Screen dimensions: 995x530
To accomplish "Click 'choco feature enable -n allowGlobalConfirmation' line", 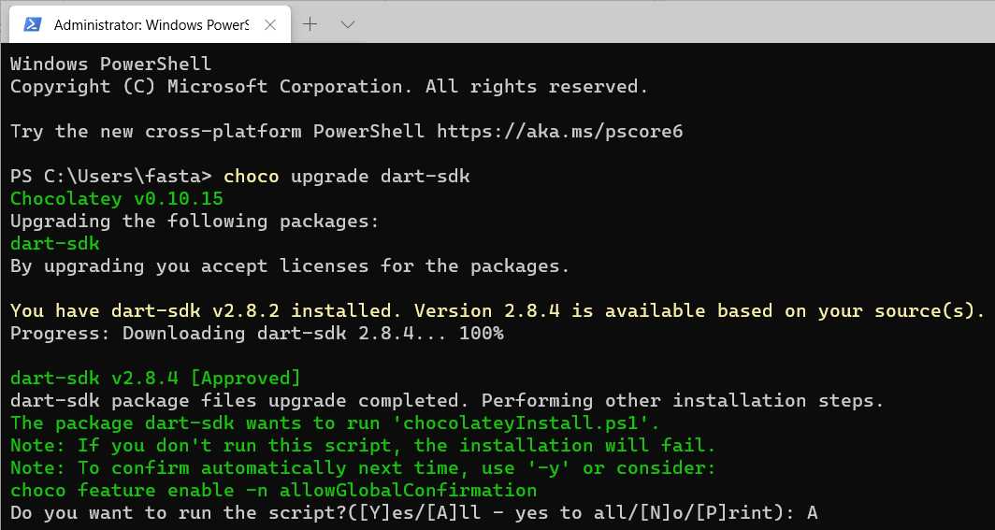I will 273,491.
